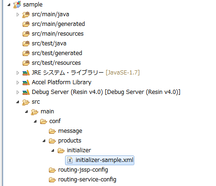Click the Accel Platform Library icon
The height and width of the screenshot is (186, 216).
click(26, 82)
